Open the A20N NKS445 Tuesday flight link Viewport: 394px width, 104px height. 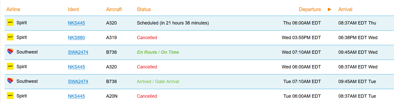(x=76, y=96)
